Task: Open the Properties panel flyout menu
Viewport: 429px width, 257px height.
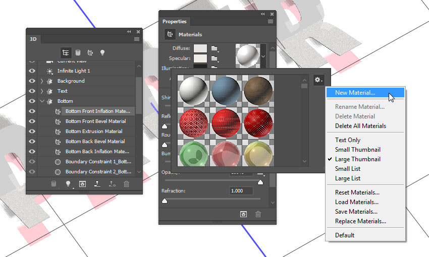Action: pos(271,21)
